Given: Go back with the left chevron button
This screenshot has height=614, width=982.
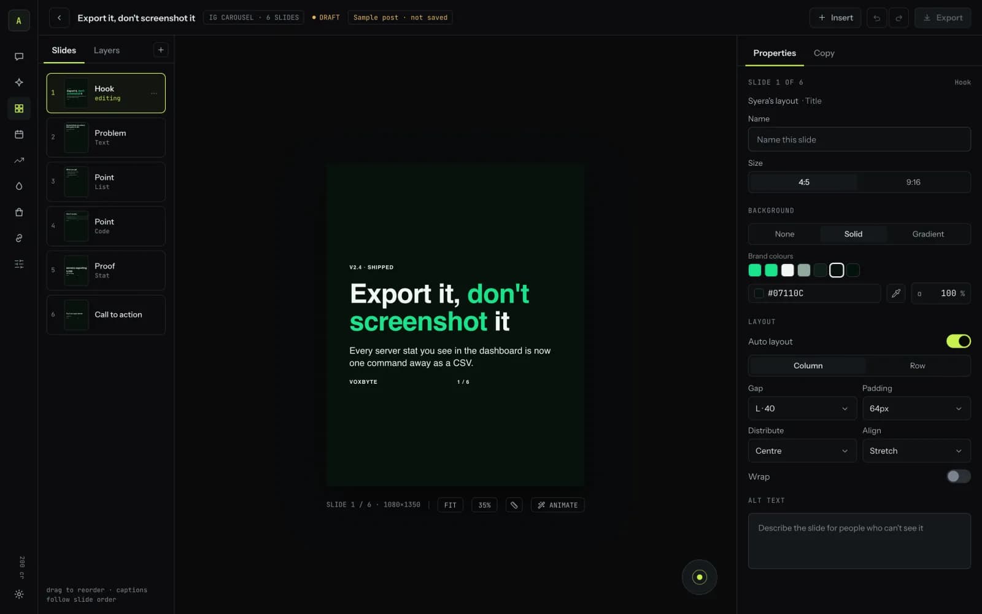Looking at the screenshot, I should point(59,18).
